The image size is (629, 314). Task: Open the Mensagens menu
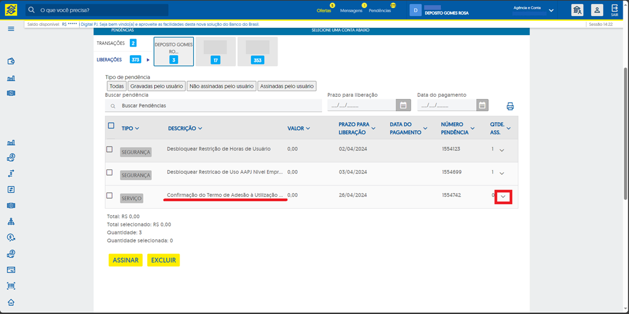[x=351, y=11]
